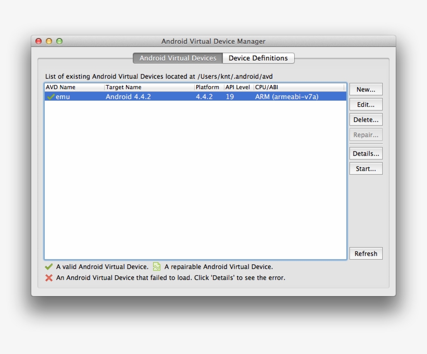This screenshot has width=427, height=354.
Task: Select the Android Virtual Devices tab
Action: 178,58
